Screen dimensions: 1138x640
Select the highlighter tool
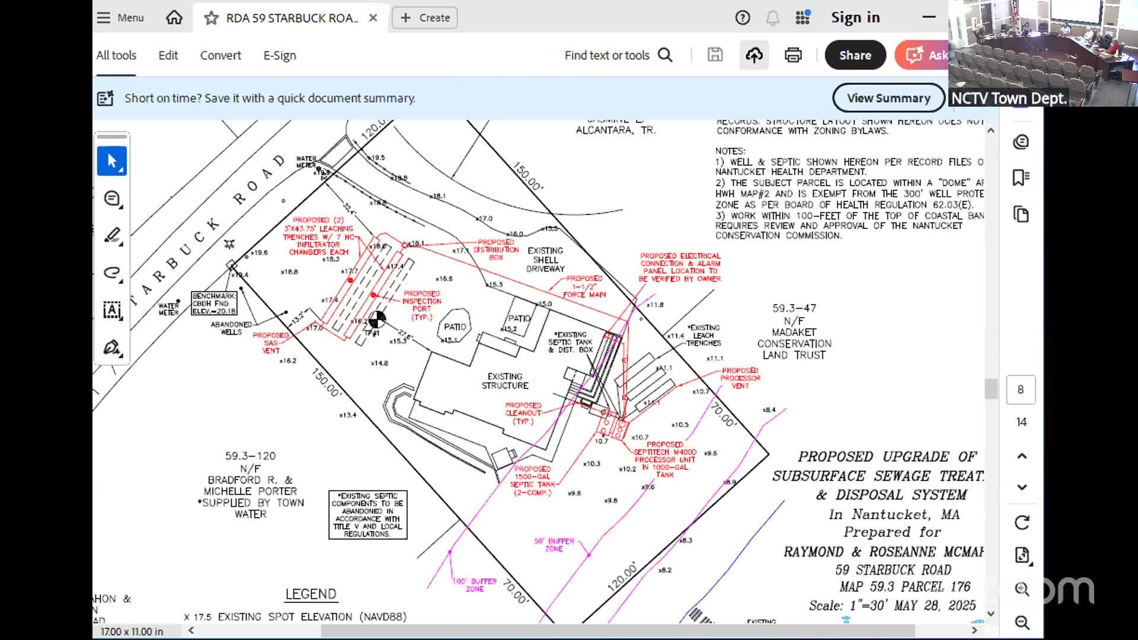point(112,235)
